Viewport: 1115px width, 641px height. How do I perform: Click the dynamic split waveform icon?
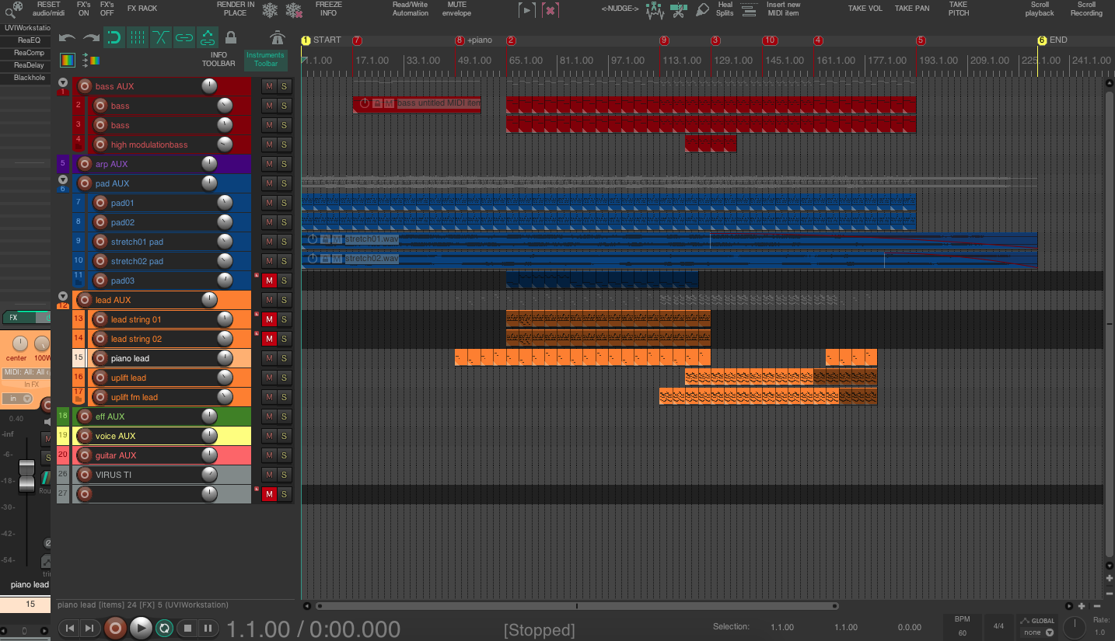654,10
